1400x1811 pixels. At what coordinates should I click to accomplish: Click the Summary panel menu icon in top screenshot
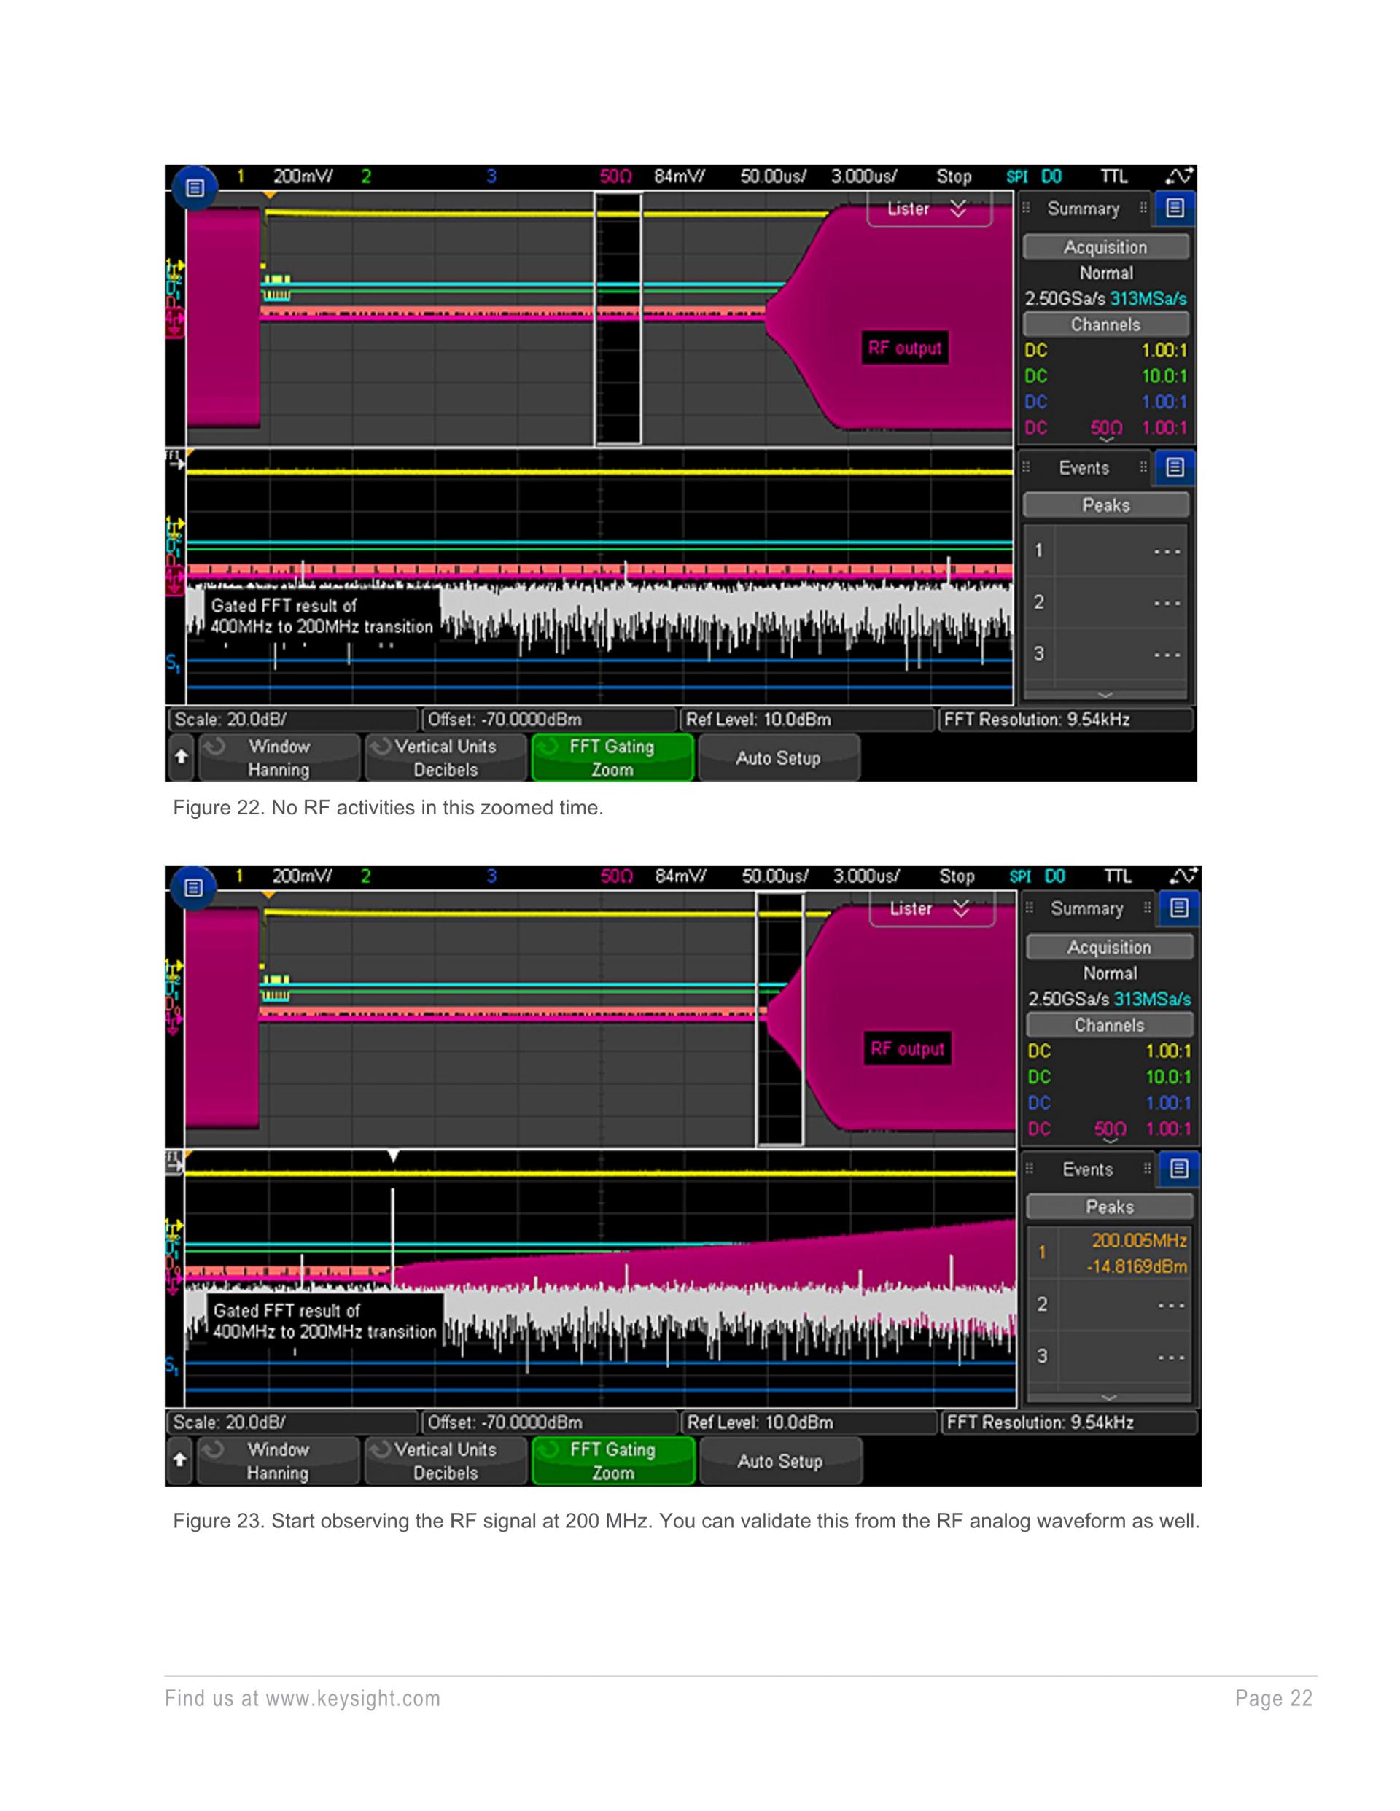(1175, 208)
